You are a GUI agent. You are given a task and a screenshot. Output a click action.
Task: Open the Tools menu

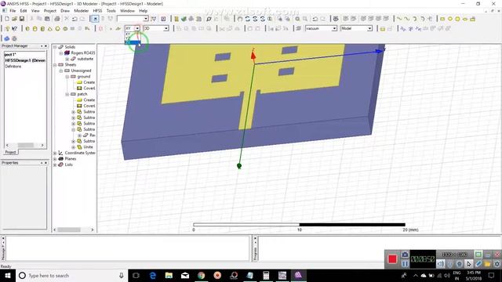pos(111,10)
